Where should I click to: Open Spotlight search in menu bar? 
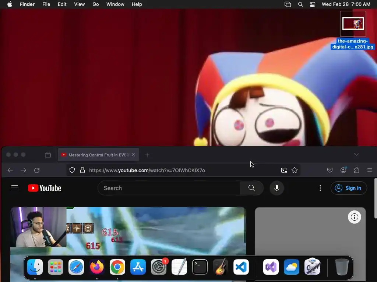click(300, 4)
